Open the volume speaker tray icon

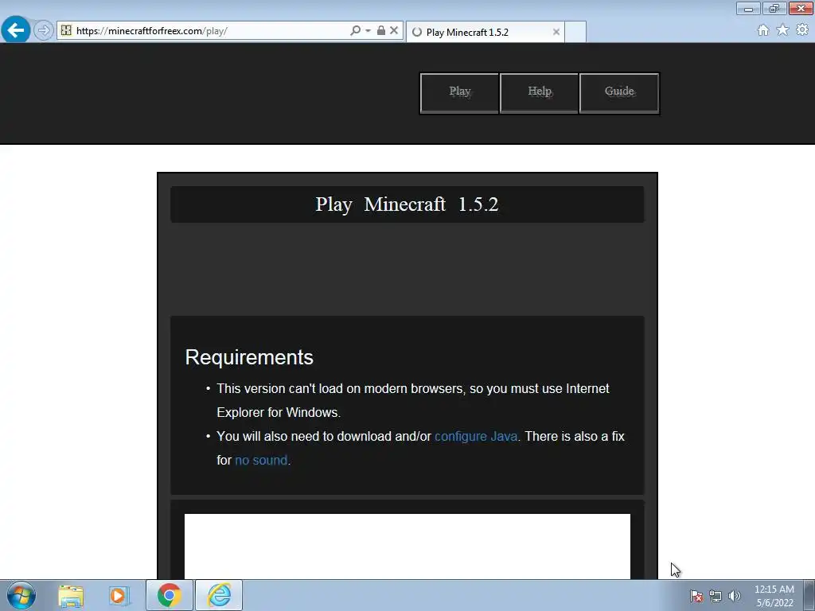coord(734,596)
